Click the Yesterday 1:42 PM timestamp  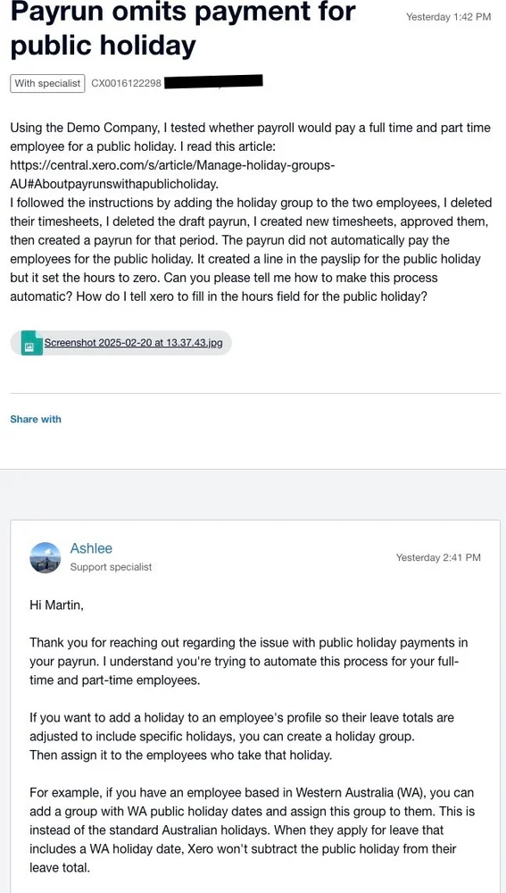coord(448,17)
